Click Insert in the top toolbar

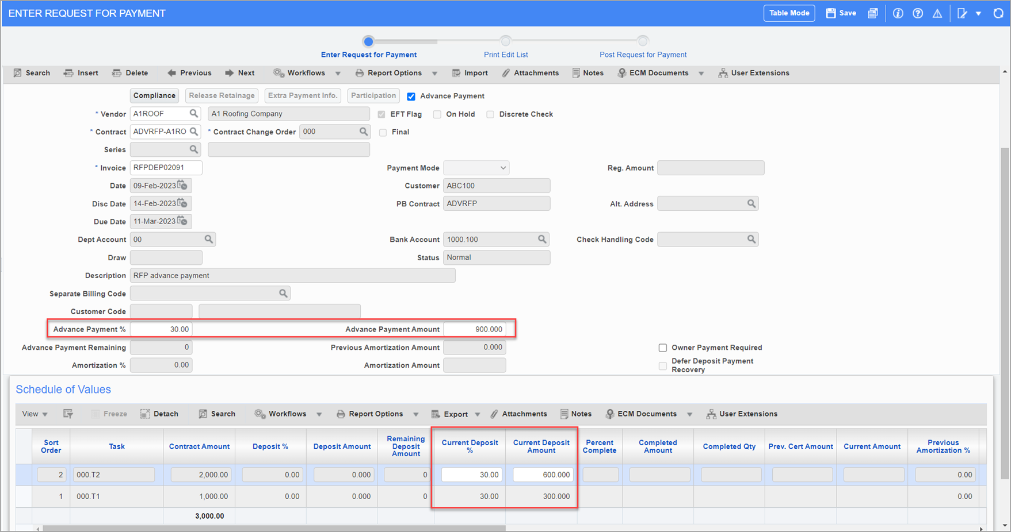[x=81, y=73]
